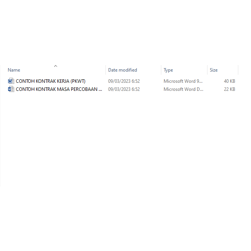
Task: Click the 22 KB size value
Action: pyautogui.click(x=229, y=89)
